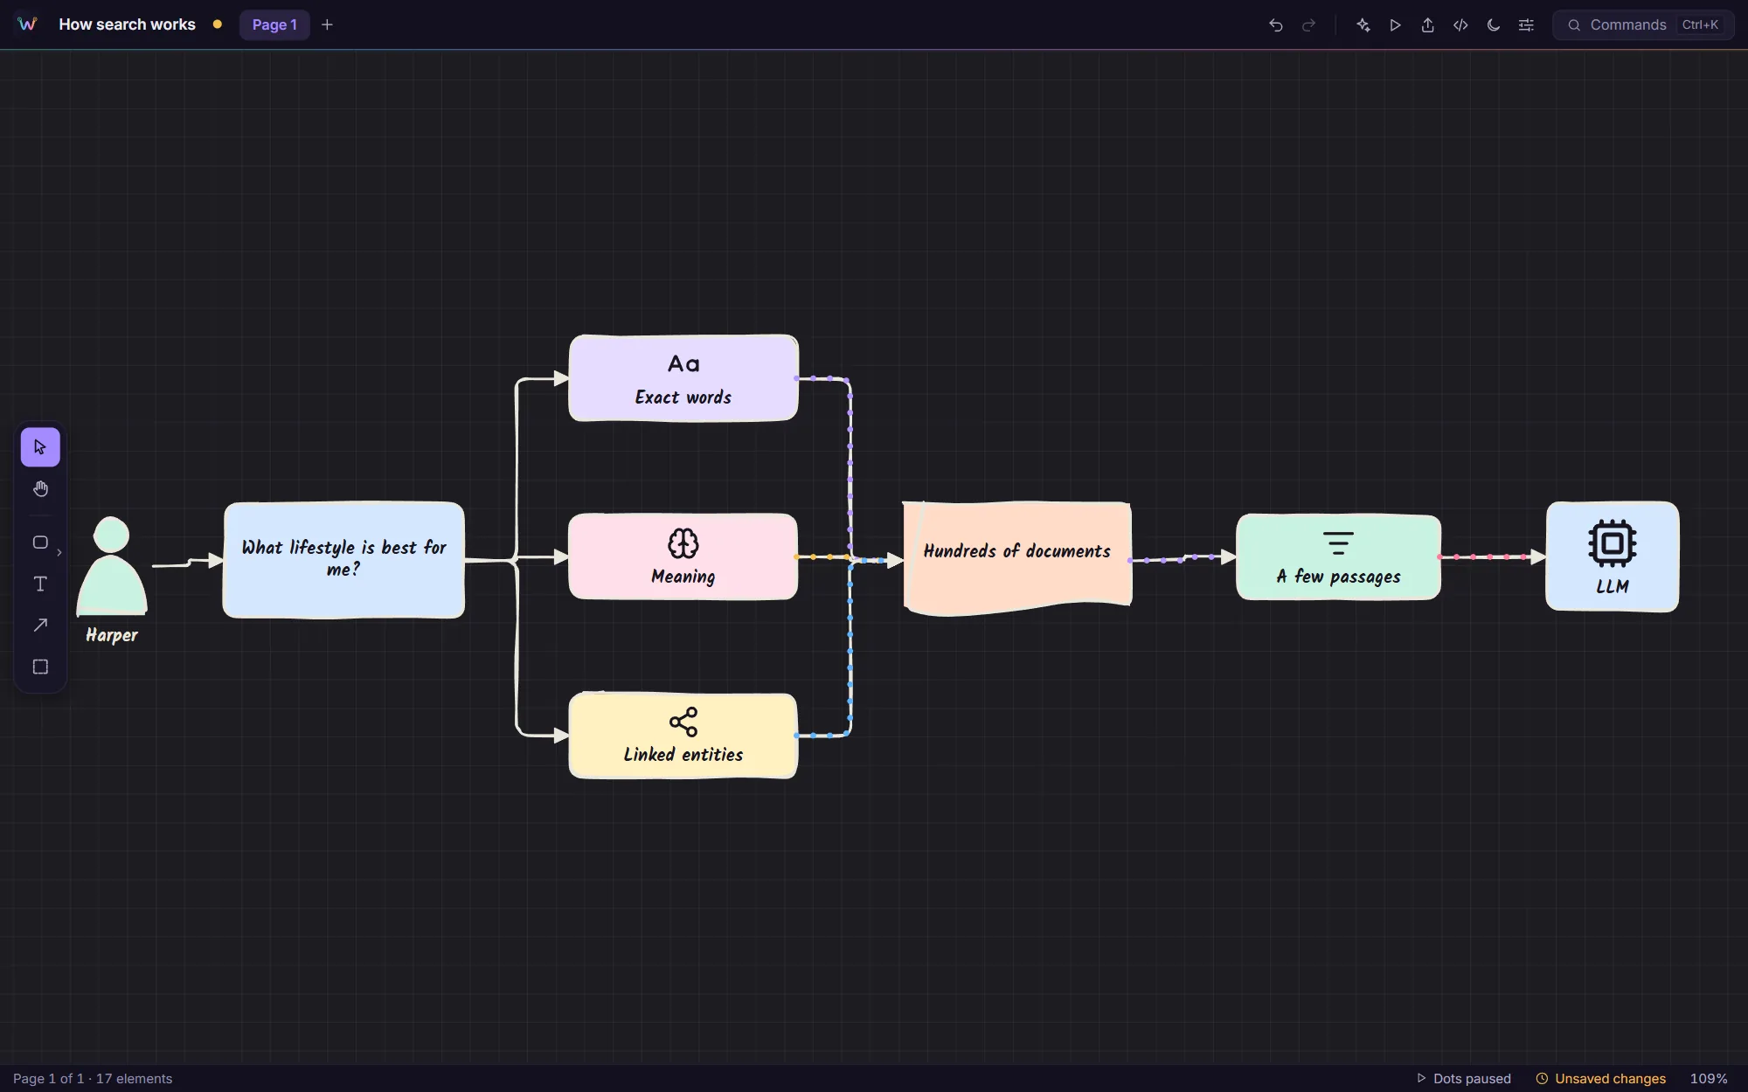Select the Meaning node

[683, 556]
